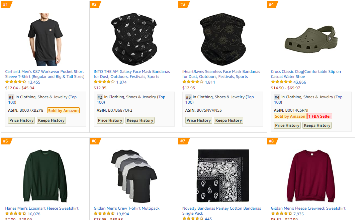This screenshot has height=220, width=356.
Task: Select the Gildan T-shirt multipack image
Action: 134,173
